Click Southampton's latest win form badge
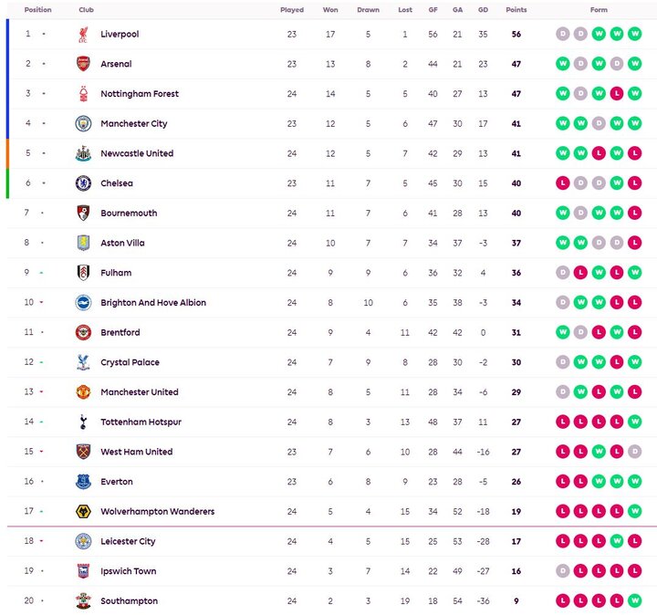Image resolution: width=657 pixels, height=615 pixels. pos(635,601)
